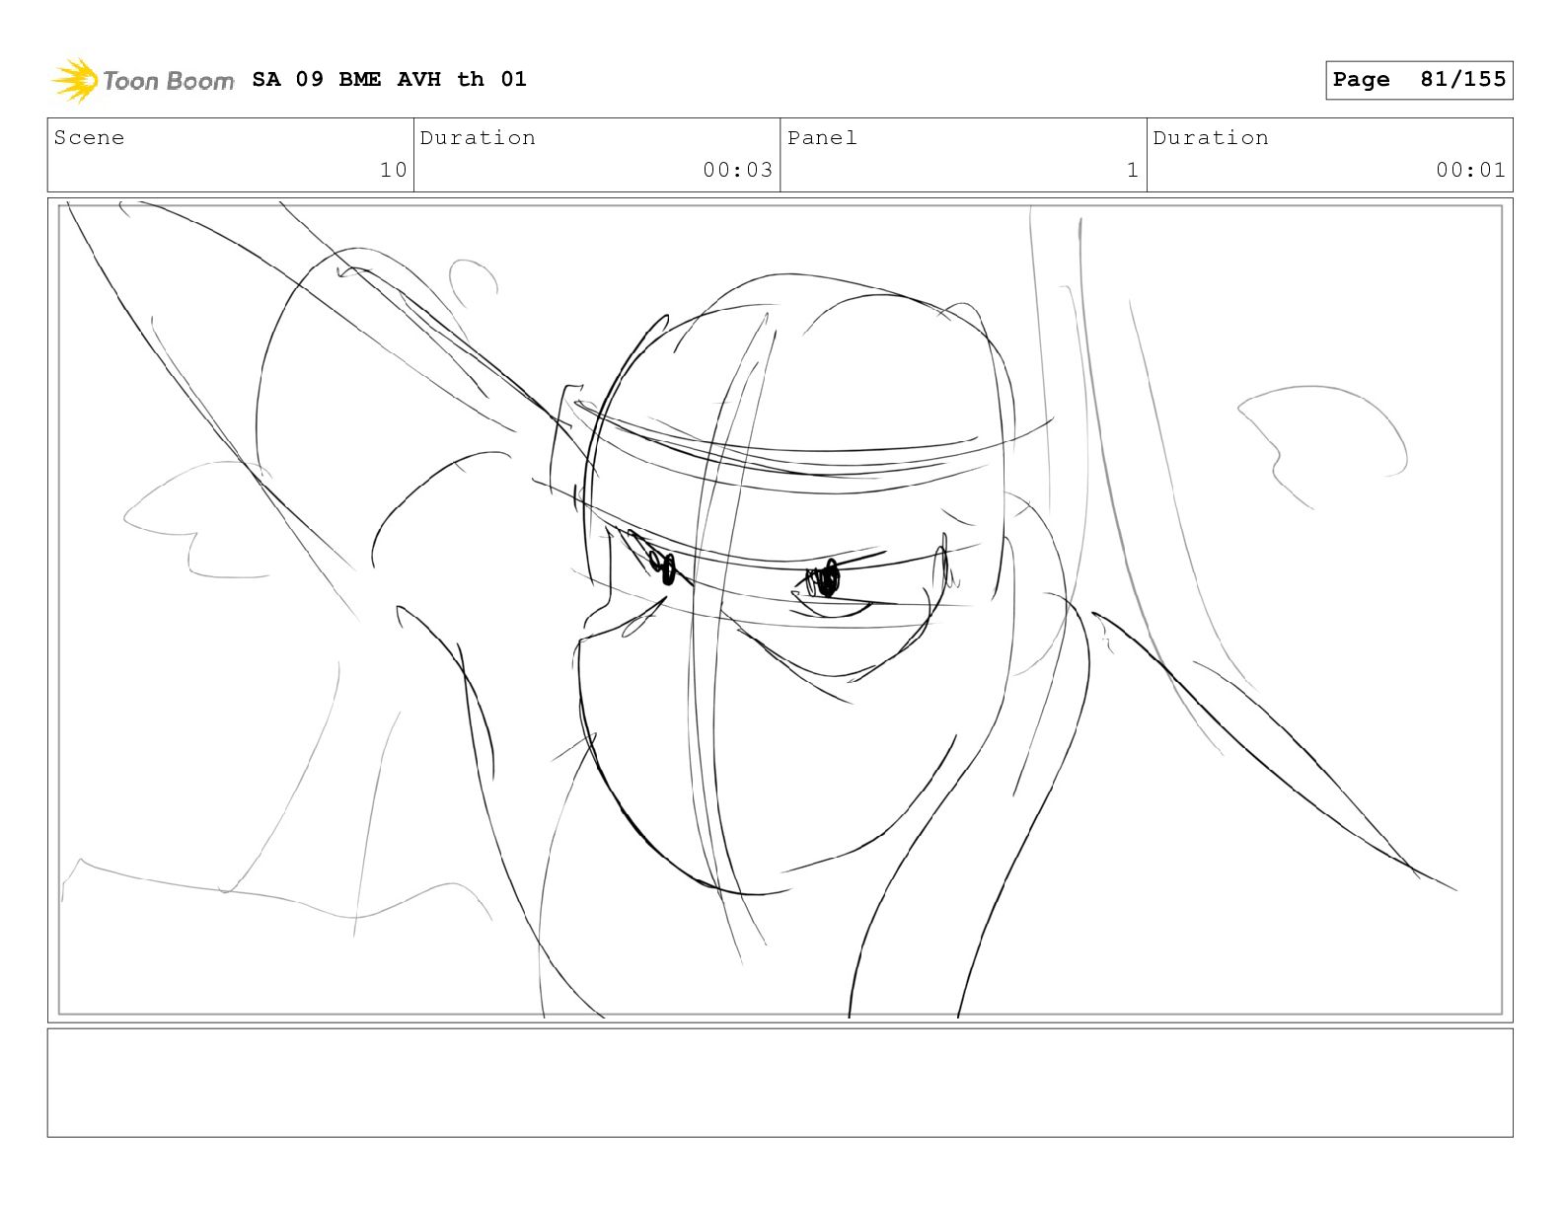
Task: Click the panel number '1'
Action: click(x=1133, y=170)
